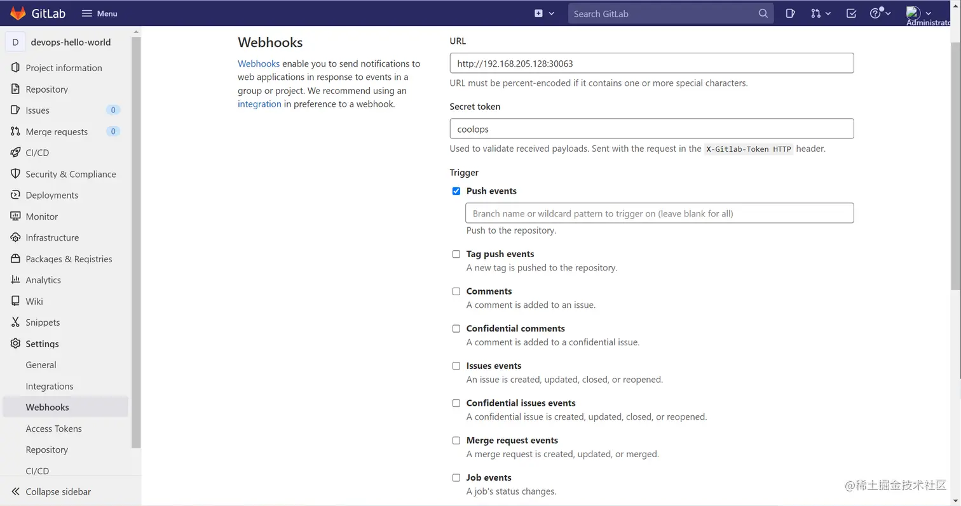The image size is (961, 506).
Task: Click the Deployments sidebar icon
Action: pos(15,195)
